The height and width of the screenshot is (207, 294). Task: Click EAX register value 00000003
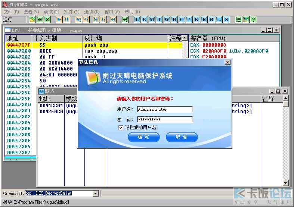tap(214, 45)
